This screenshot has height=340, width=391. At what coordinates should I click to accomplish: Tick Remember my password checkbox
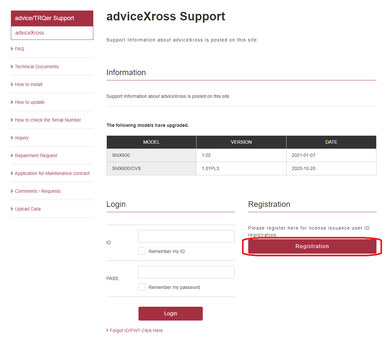point(142,287)
